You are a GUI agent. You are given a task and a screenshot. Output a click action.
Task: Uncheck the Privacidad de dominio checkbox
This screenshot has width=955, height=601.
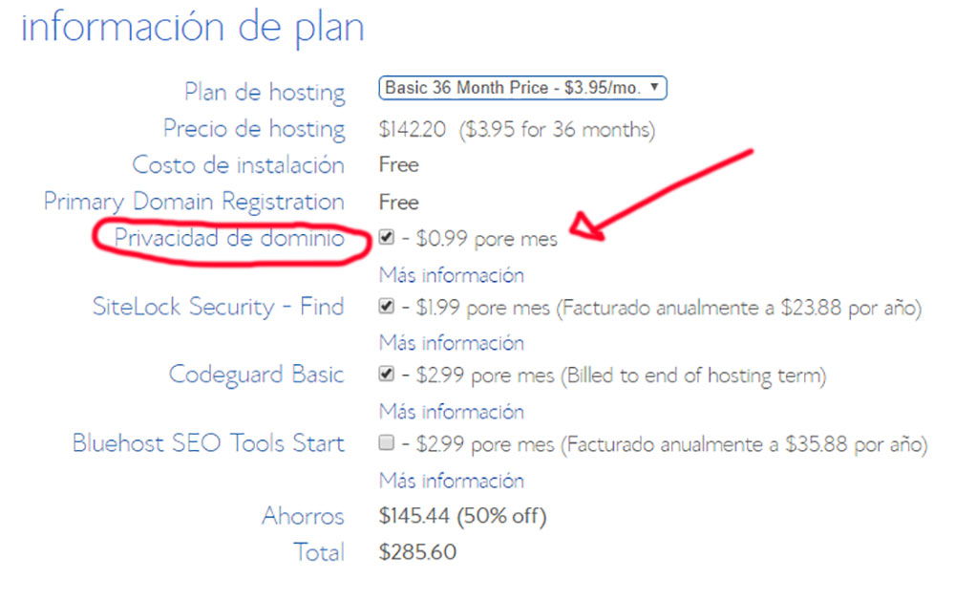386,237
